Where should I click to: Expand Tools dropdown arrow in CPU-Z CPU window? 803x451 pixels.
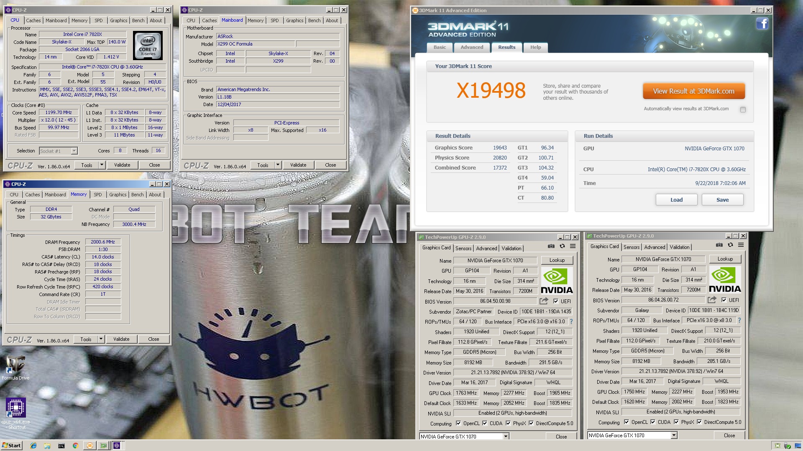point(102,165)
